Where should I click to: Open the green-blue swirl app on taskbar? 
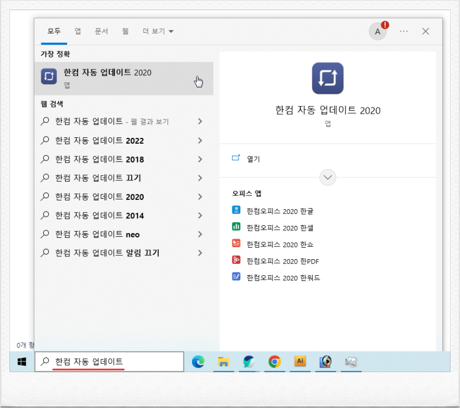249,361
